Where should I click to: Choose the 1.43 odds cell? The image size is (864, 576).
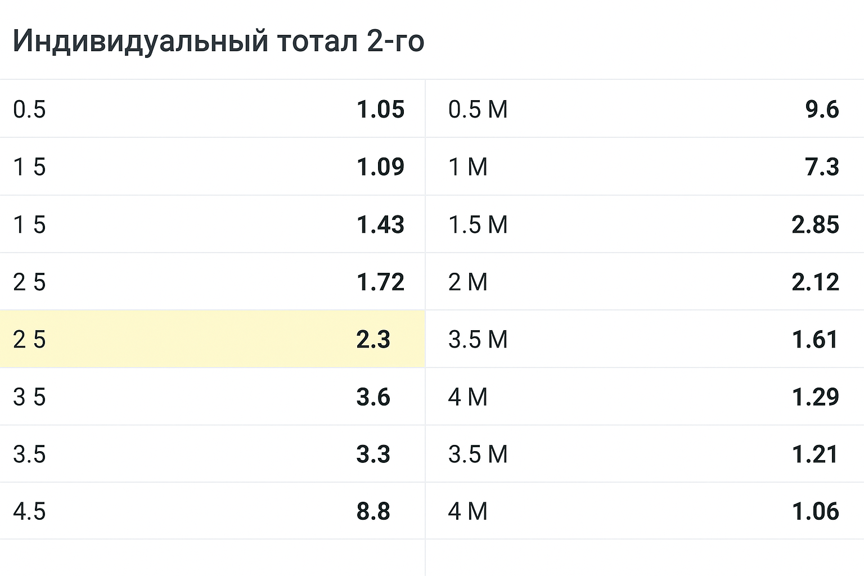coord(380,225)
